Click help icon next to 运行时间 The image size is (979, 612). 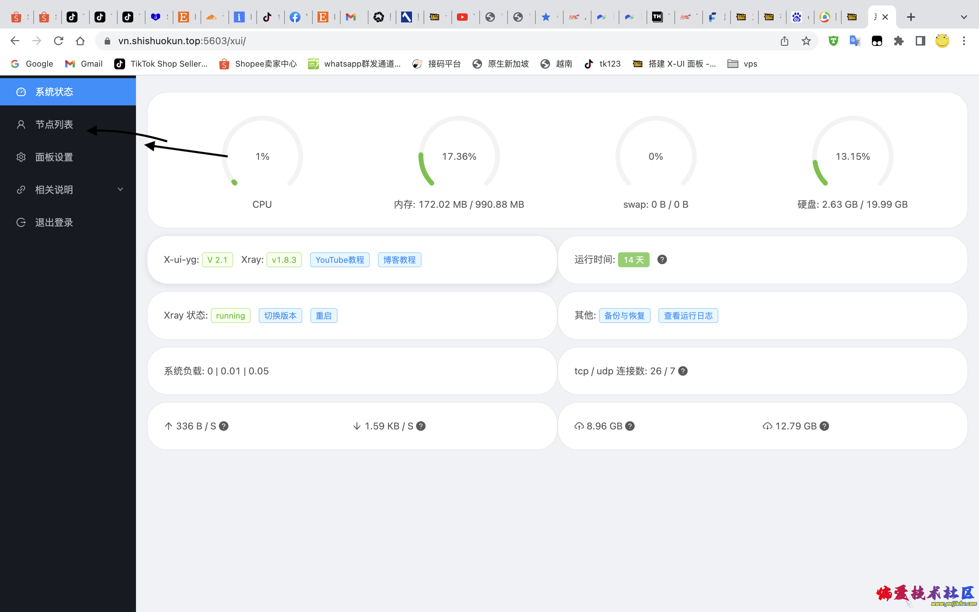pyautogui.click(x=662, y=259)
